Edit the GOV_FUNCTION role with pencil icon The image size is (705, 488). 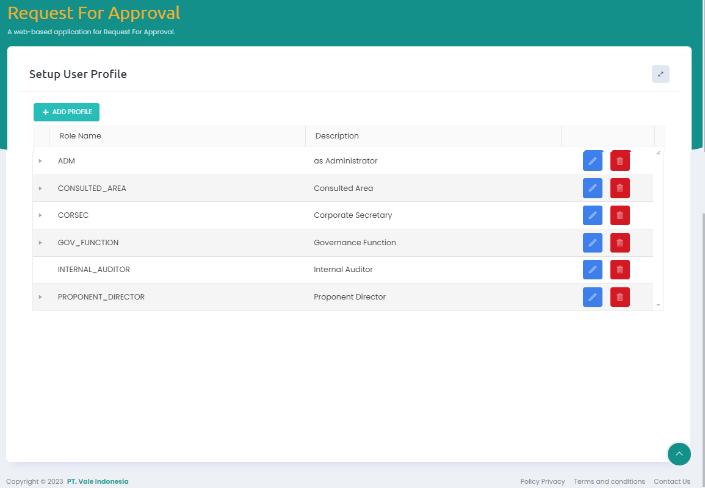[x=592, y=243]
